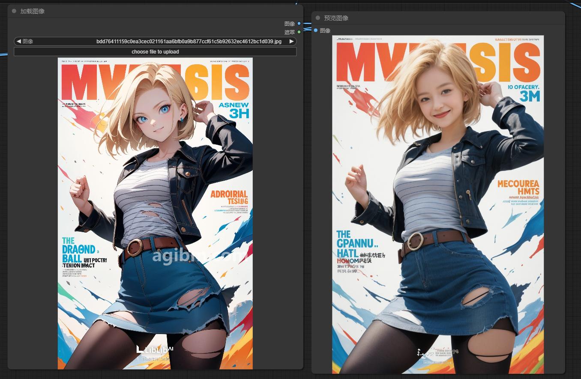Click the 加载图像 node title
The image size is (581, 379).
(x=33, y=11)
